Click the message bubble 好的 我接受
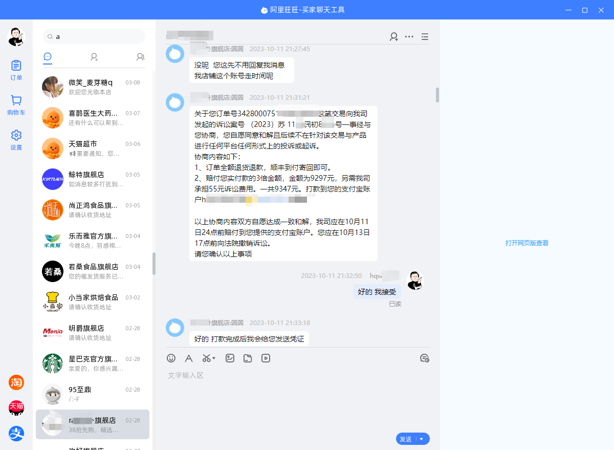 [x=377, y=292]
